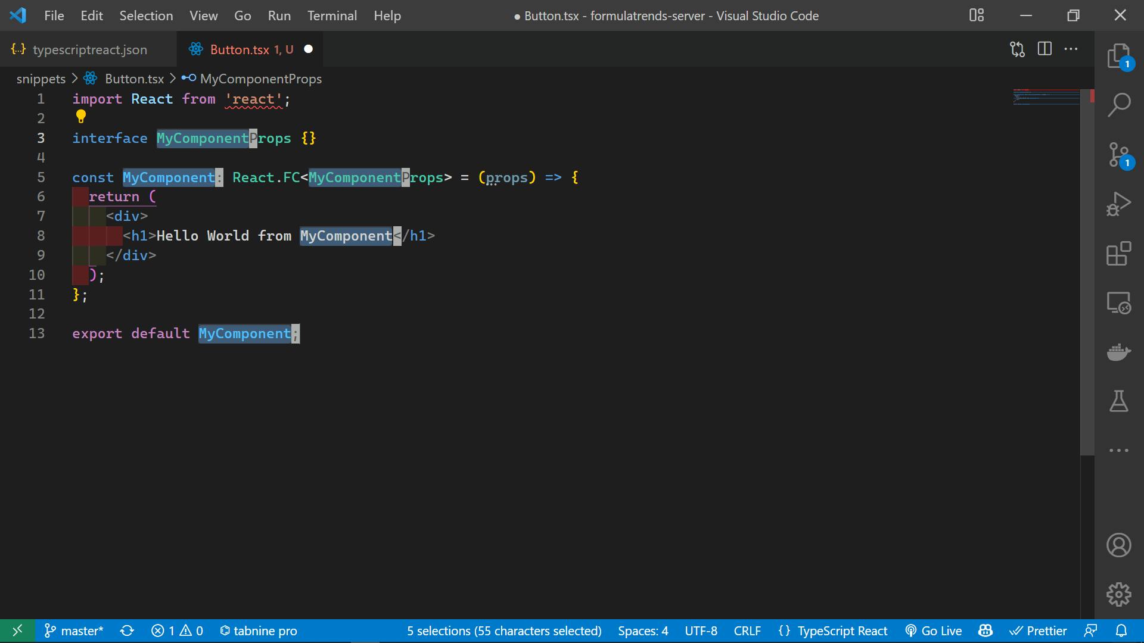This screenshot has height=643, width=1144.
Task: Click "Hello World from" text on line 8
Action: [x=223, y=236]
